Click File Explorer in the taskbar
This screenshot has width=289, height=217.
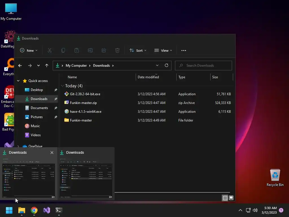pos(21,210)
